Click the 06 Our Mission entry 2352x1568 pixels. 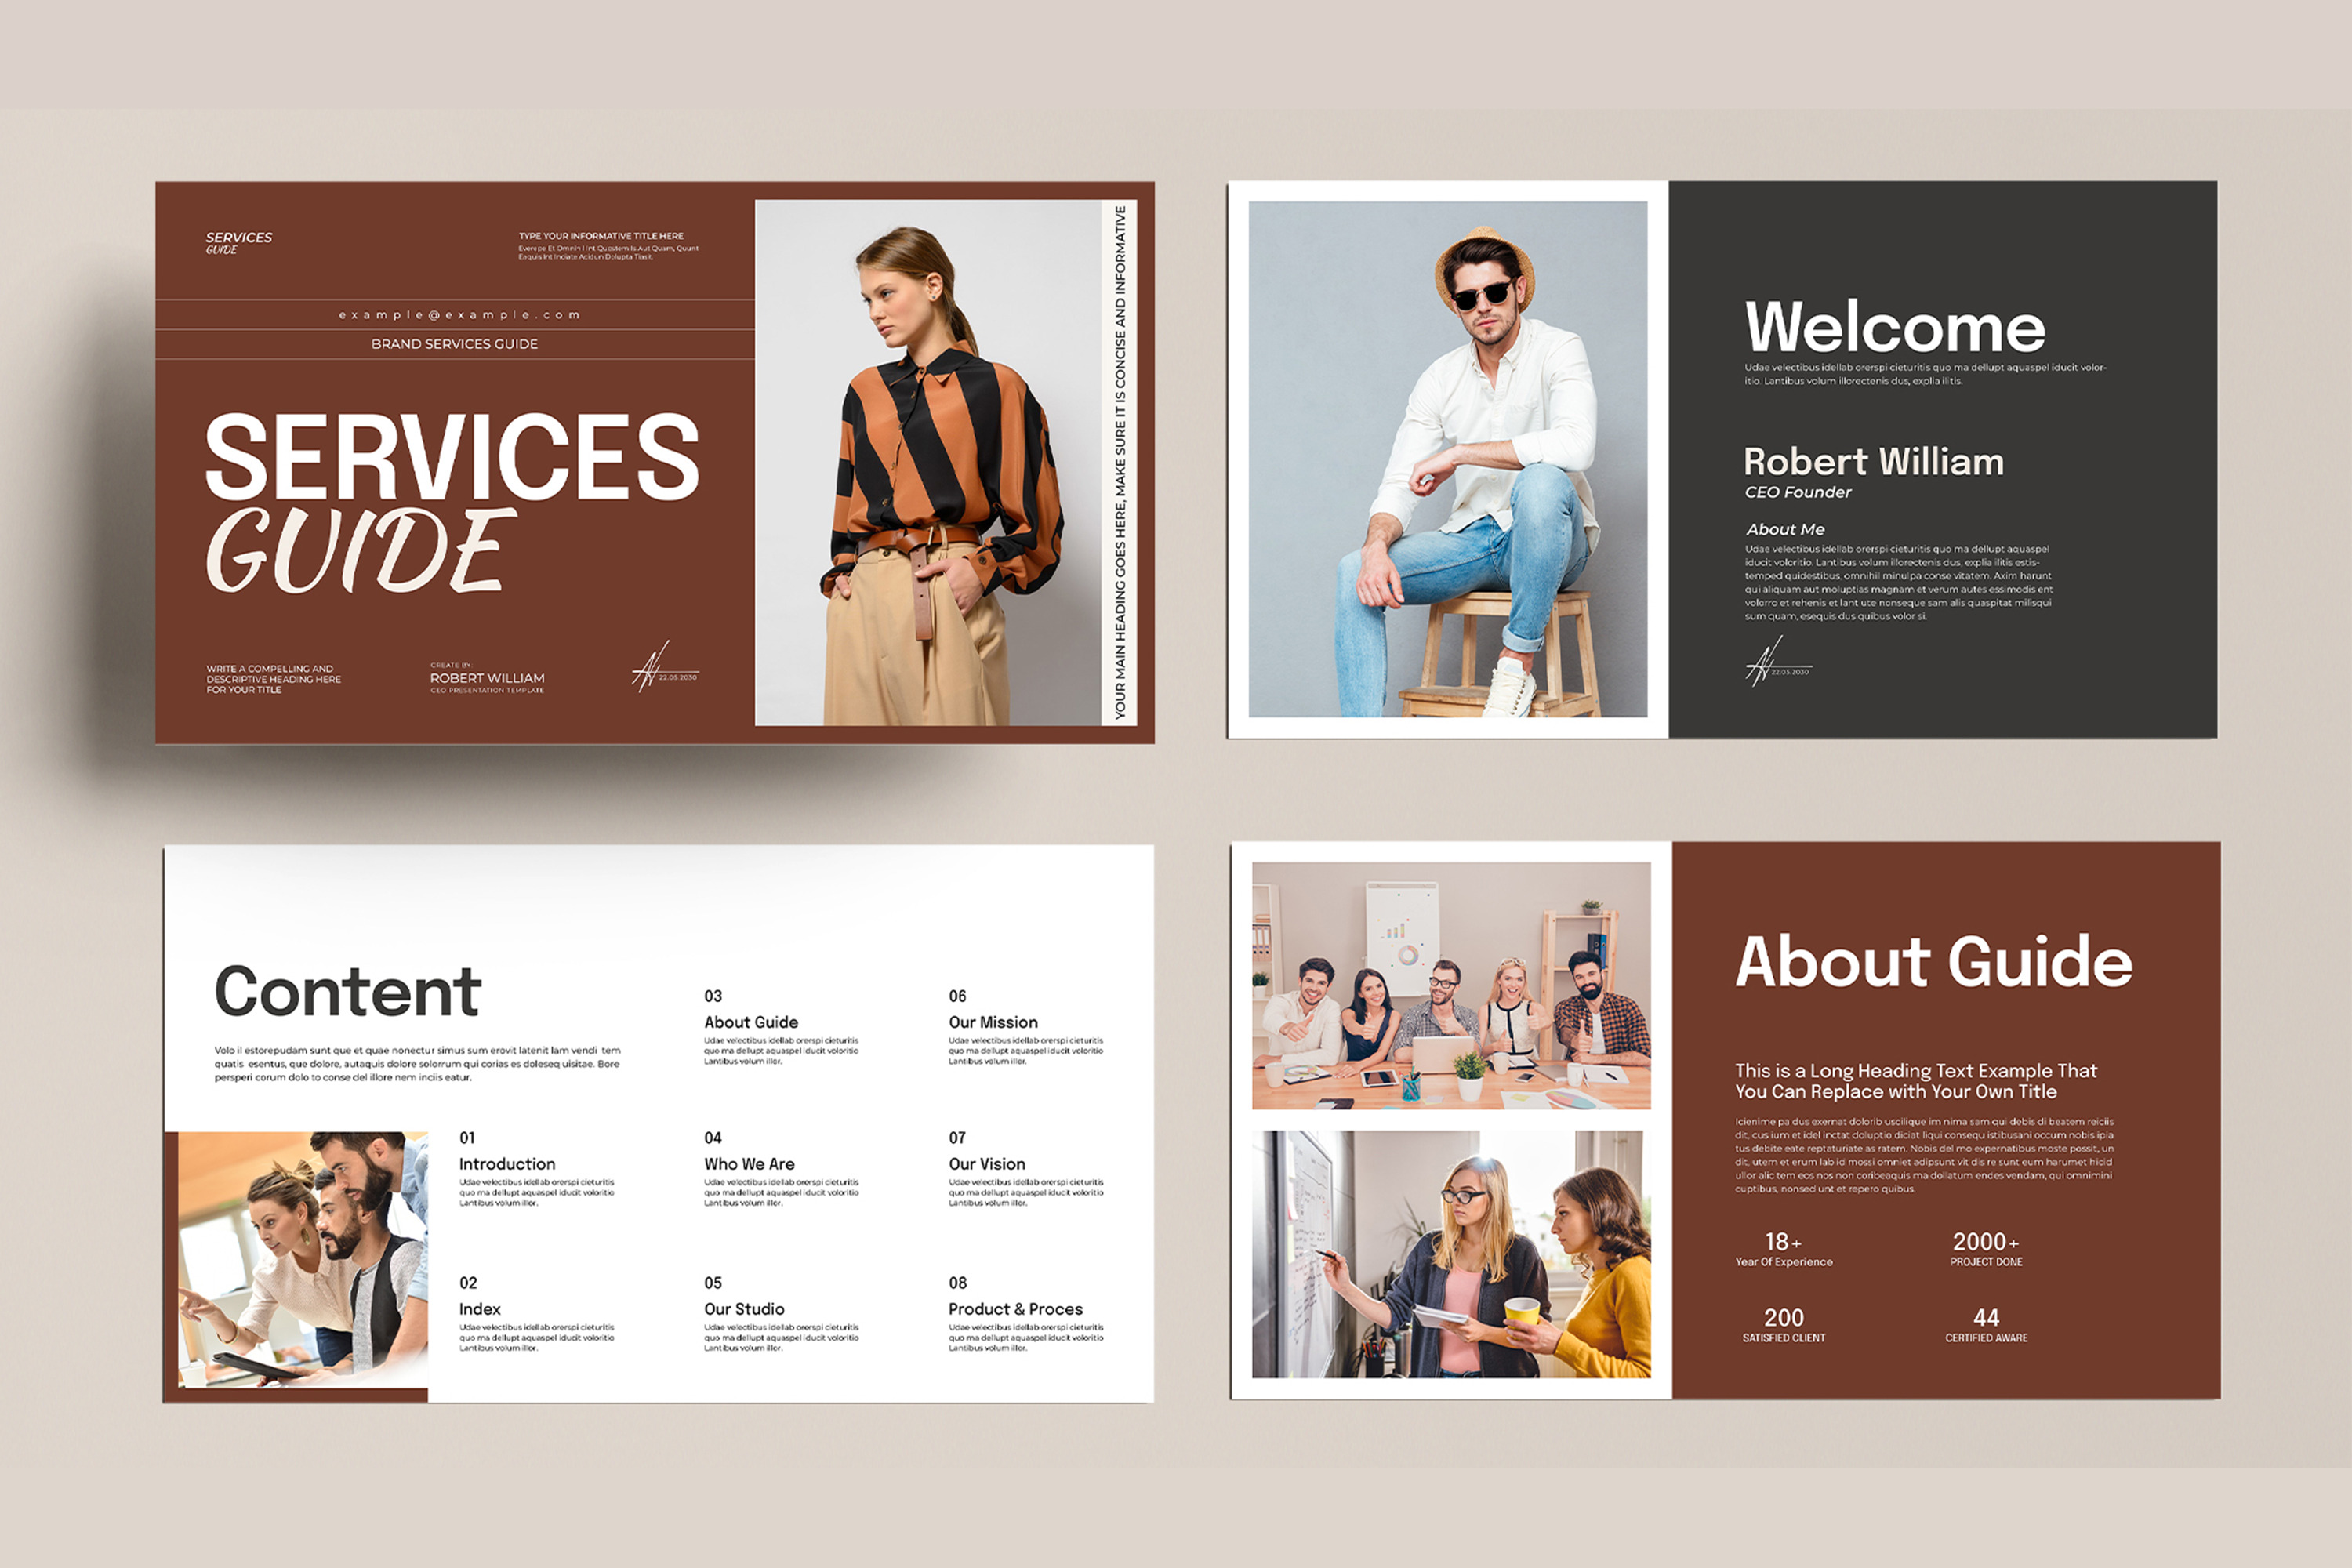point(1026,1027)
